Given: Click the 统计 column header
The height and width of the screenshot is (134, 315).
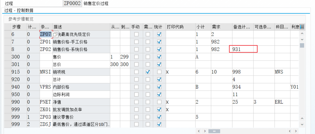Looking at the screenshot, I should [159, 27].
